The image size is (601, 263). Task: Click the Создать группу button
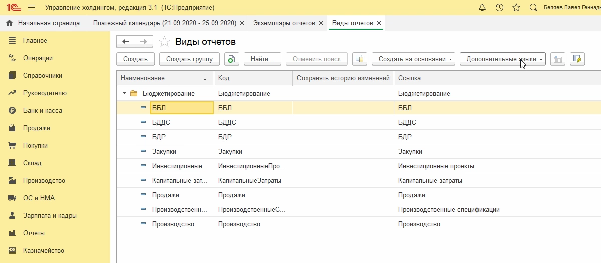tap(189, 59)
